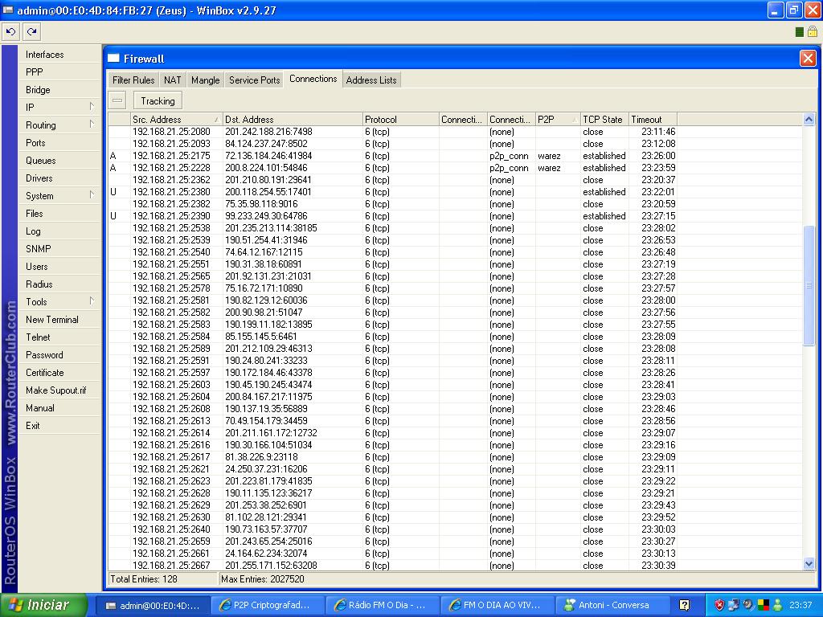Open Make Supout.rif menu entry
This screenshot has width=823, height=617.
point(59,390)
